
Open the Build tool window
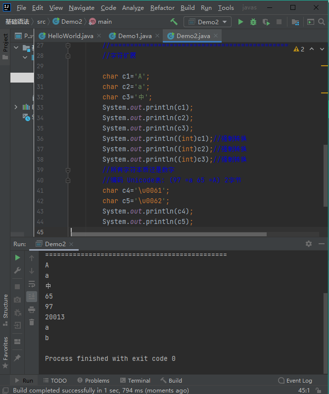[x=171, y=381]
